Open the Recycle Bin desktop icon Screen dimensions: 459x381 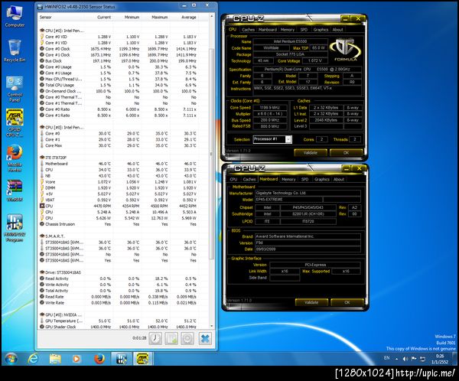[15, 51]
